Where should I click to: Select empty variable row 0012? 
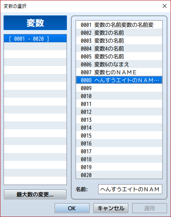[x=119, y=111]
